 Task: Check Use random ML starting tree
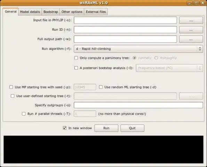101,87
